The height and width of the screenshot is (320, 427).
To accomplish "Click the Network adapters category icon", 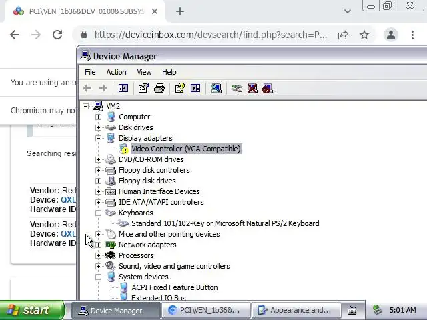I will tap(111, 245).
